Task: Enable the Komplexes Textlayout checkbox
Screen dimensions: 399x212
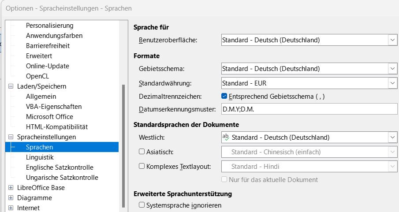Action: tap(142, 166)
